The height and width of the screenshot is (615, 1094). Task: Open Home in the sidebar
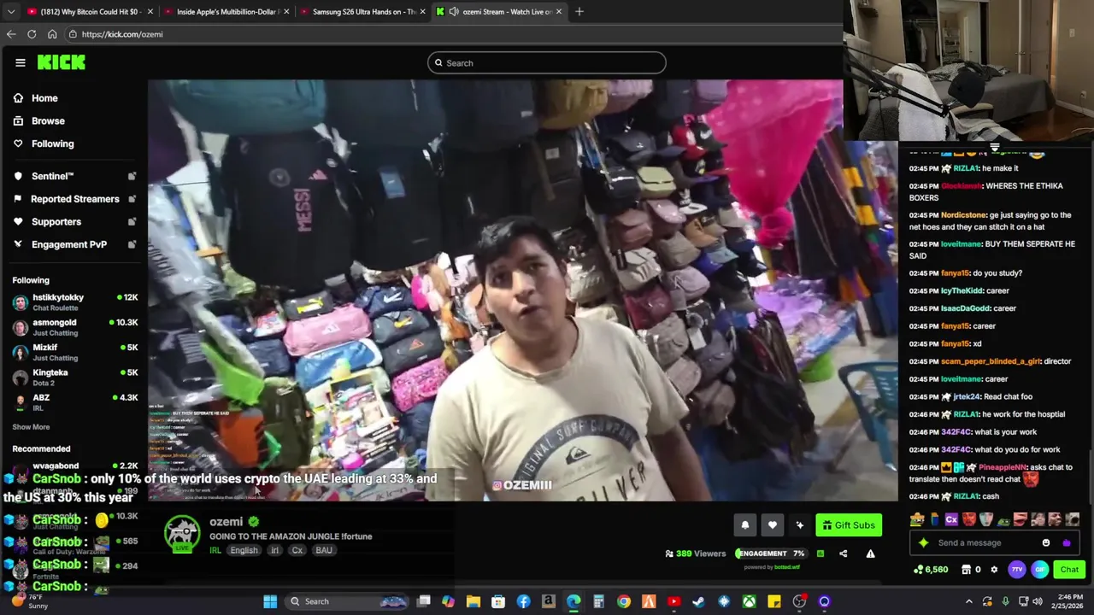pyautogui.click(x=44, y=98)
